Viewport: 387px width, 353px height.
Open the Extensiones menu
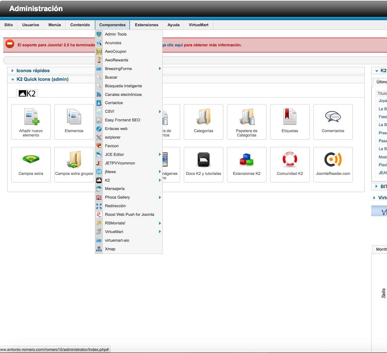click(147, 25)
